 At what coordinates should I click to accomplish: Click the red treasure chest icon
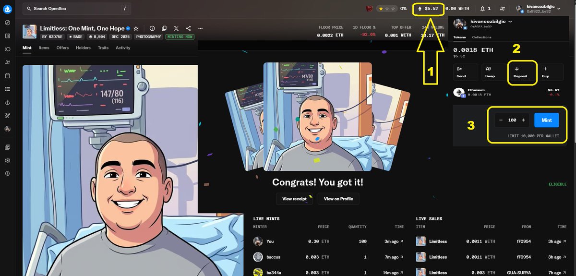[370, 9]
